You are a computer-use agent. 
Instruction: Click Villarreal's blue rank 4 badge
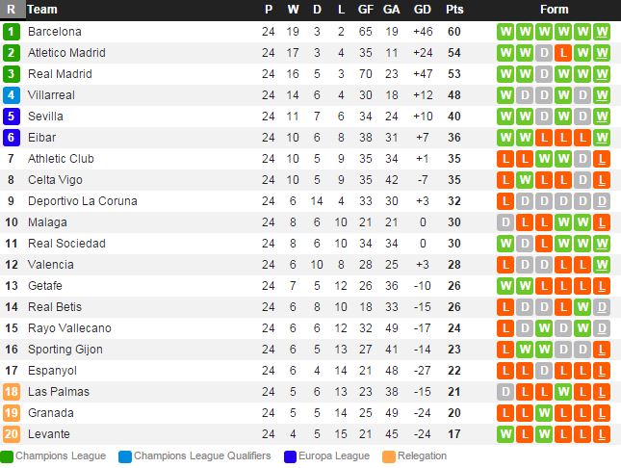coord(12,95)
